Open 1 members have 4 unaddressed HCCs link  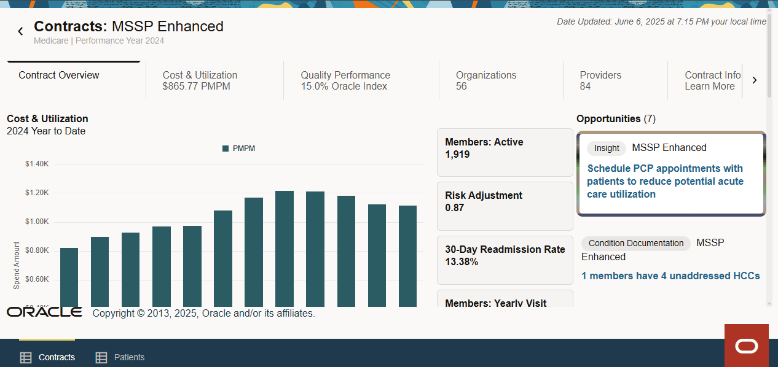[x=670, y=276]
